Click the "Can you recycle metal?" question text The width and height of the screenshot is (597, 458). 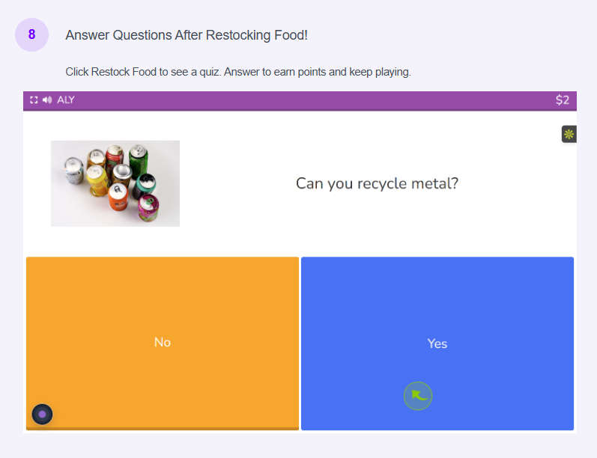coord(377,183)
